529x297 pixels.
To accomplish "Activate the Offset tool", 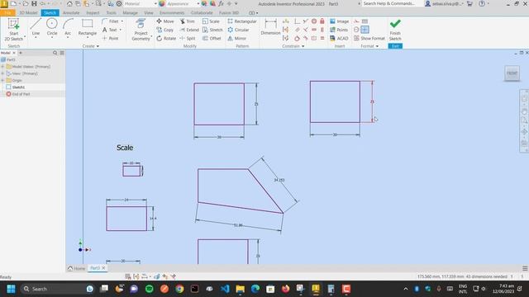I will coord(212,39).
